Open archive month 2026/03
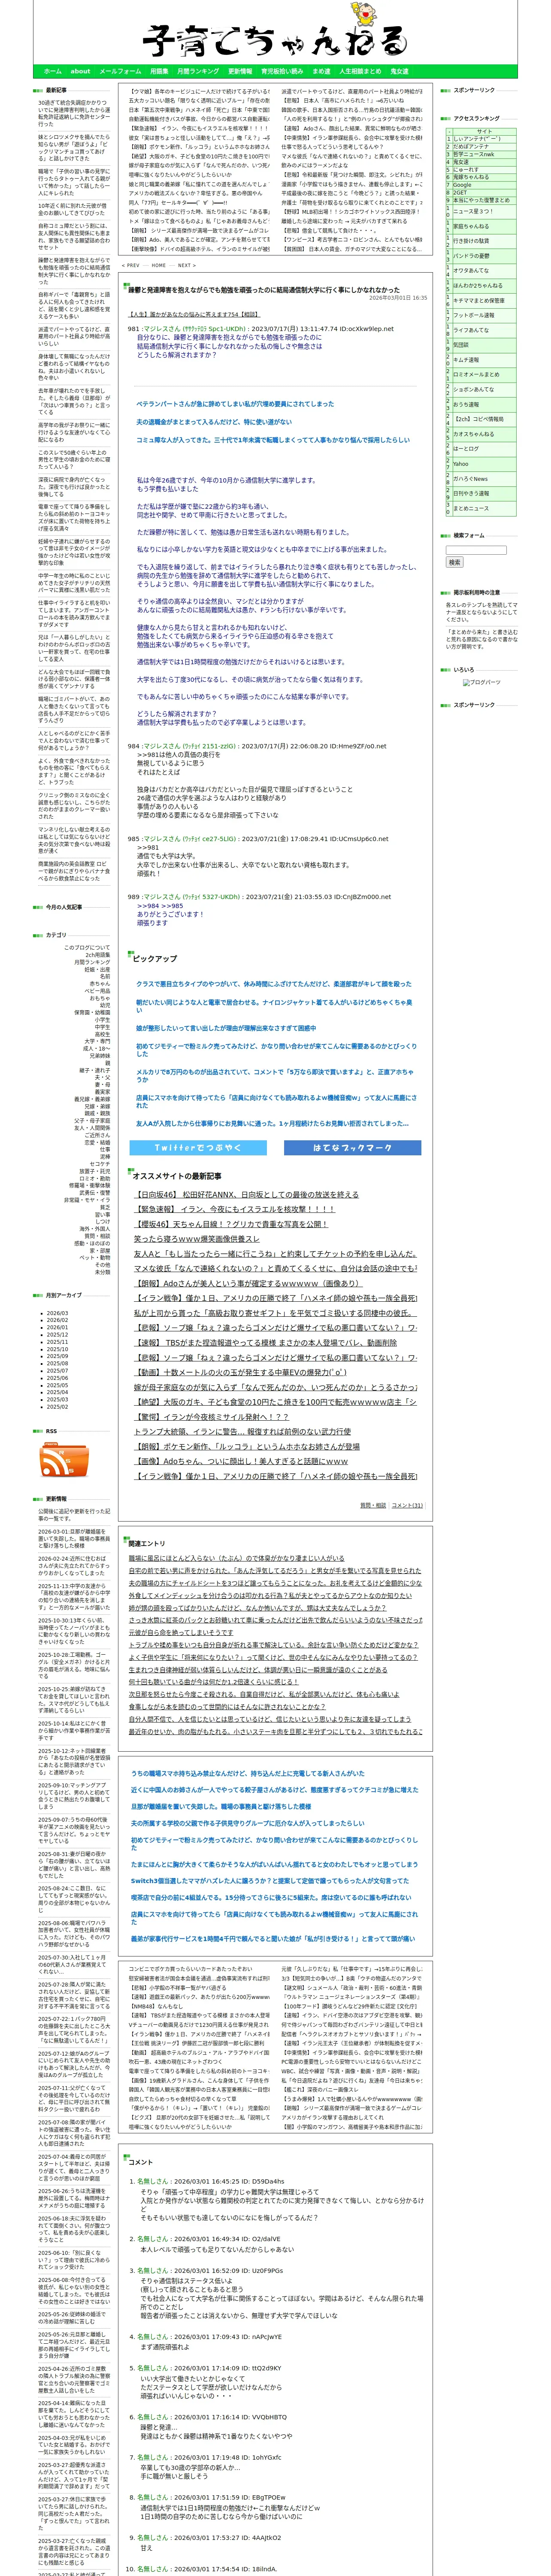Viewport: 551px width, 2576px height. pyautogui.click(x=57, y=1313)
